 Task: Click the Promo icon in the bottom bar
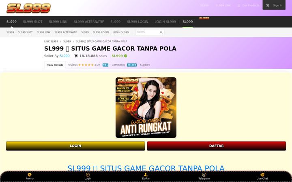tap(30, 175)
